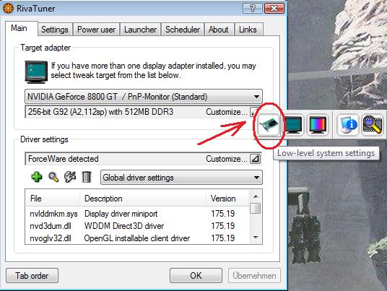Click the Tab order button
This screenshot has width=387, height=291.
point(32,275)
